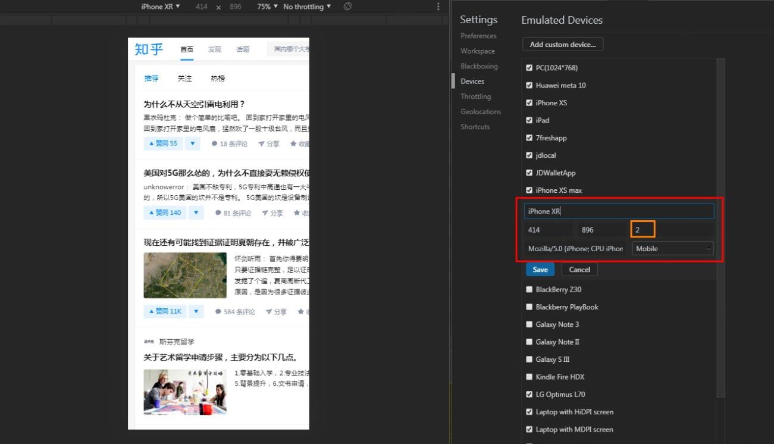Click downvote arrow beside 赞同 140
Screen dimensions: 774x444
click(x=196, y=212)
